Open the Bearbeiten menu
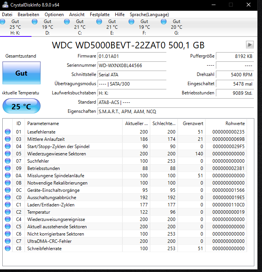Image resolution: width=262 pixels, height=272 pixels. pyautogui.click(x=28, y=15)
